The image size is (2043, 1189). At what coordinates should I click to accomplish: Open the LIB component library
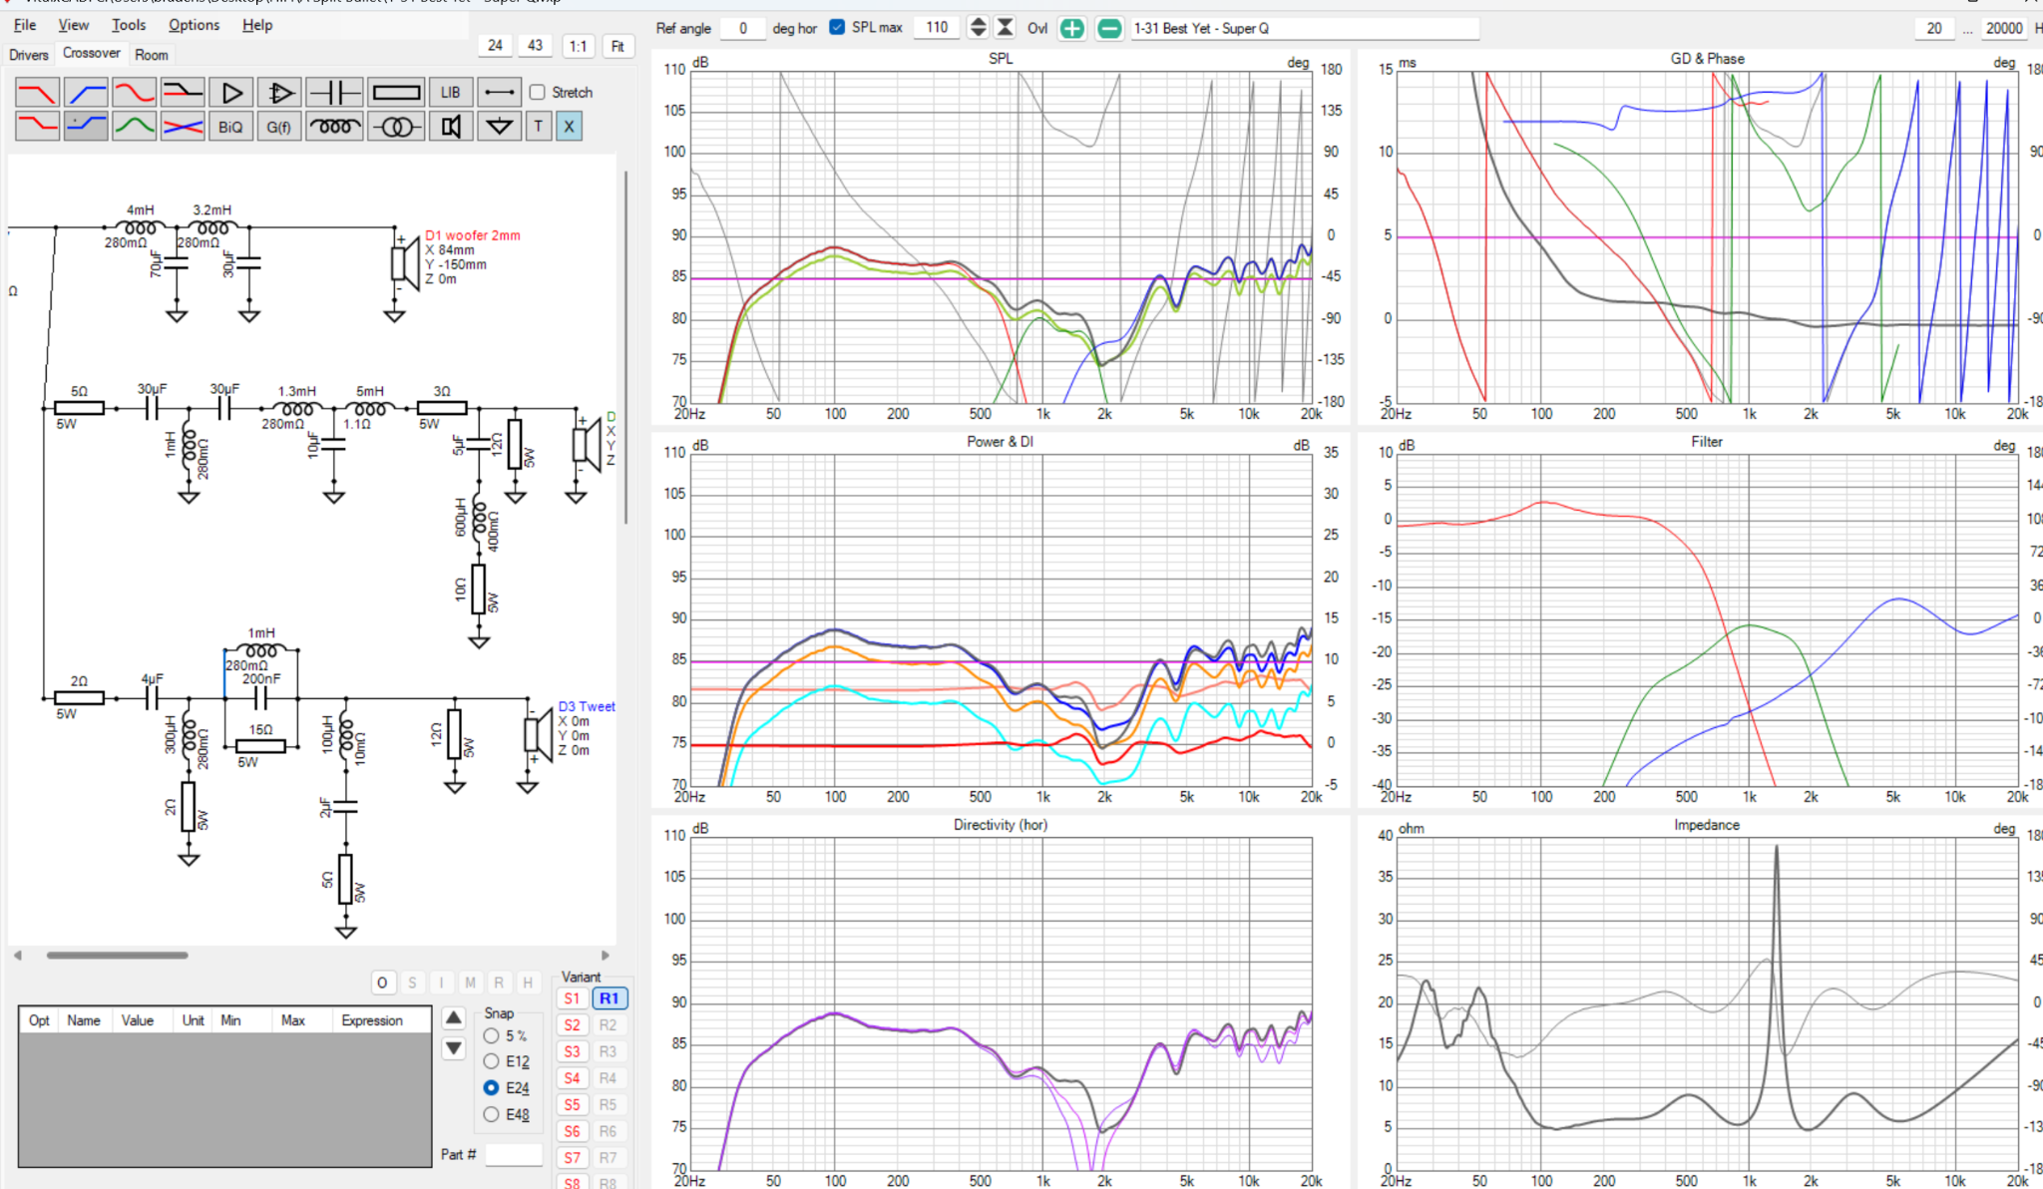450,93
